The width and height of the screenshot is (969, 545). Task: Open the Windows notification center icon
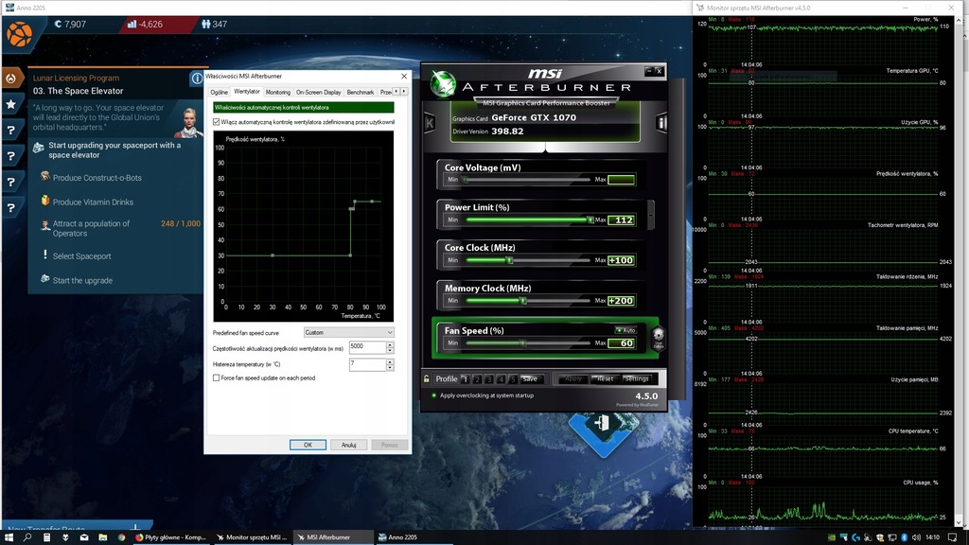point(952,537)
